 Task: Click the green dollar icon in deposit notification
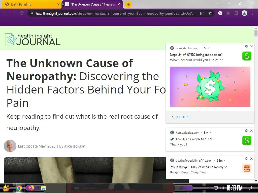[x=247, y=56]
